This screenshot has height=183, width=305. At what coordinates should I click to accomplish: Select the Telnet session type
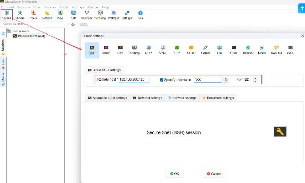pos(106,50)
